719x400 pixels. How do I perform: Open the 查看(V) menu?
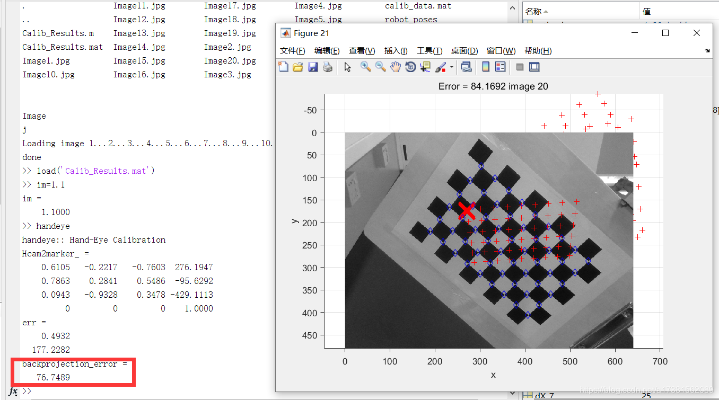(x=362, y=51)
